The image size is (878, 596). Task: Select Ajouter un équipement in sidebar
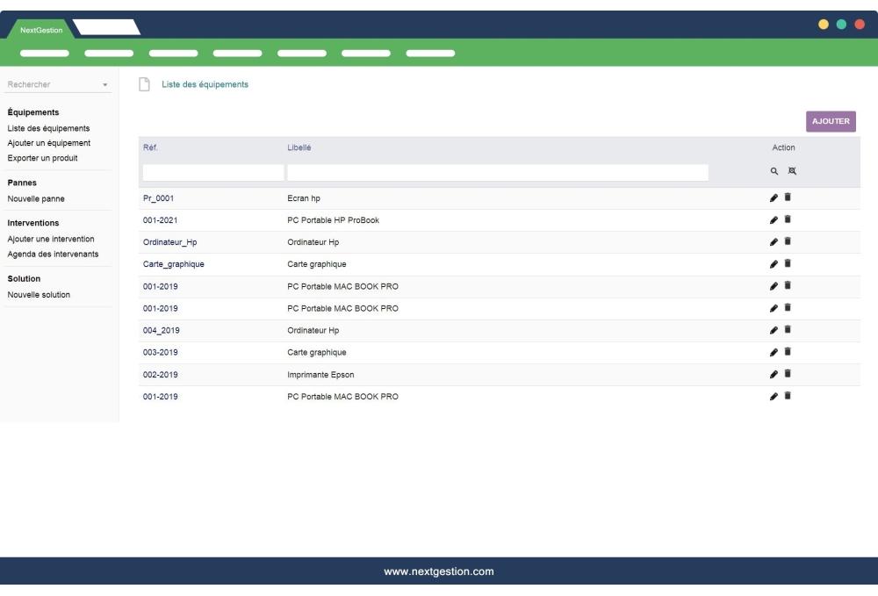pyautogui.click(x=48, y=143)
